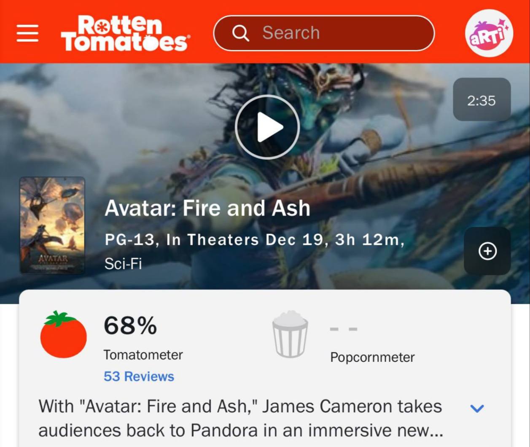Add movie to watchlist with plus icon
The width and height of the screenshot is (530, 447).
point(487,251)
